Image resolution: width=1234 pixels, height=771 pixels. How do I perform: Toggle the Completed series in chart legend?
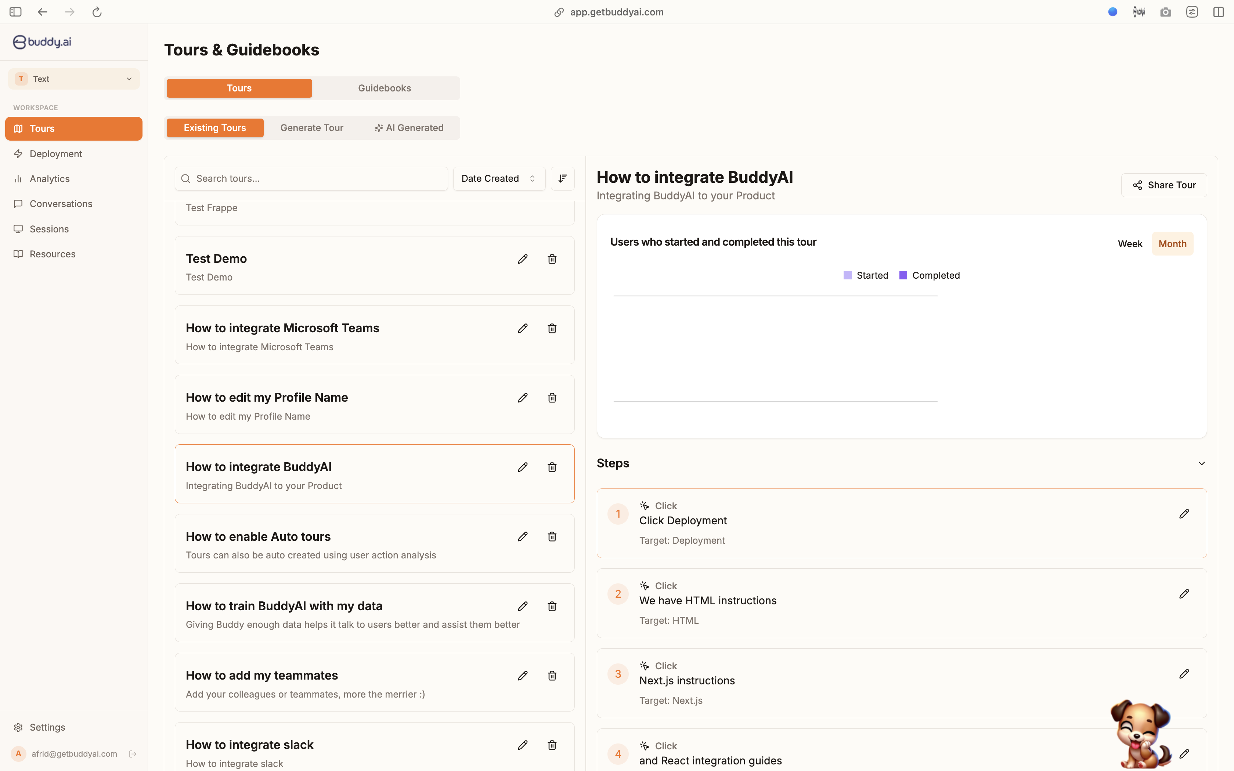[x=929, y=275]
